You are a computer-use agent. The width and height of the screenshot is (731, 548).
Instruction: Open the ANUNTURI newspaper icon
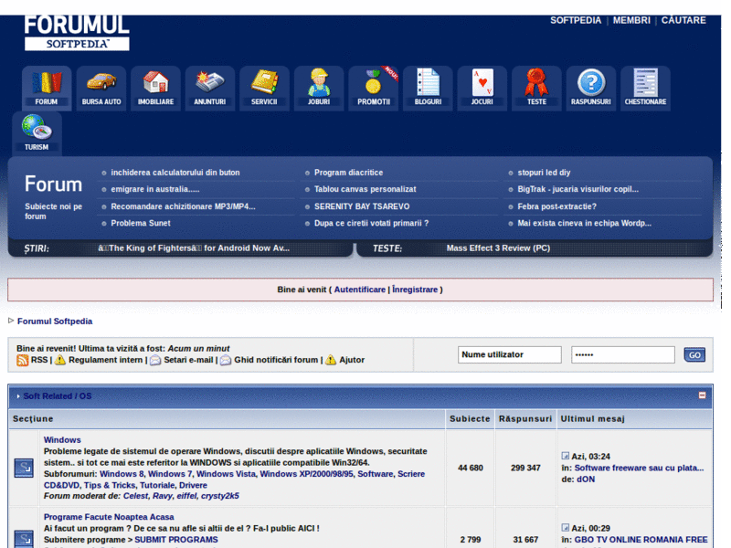[x=210, y=88]
